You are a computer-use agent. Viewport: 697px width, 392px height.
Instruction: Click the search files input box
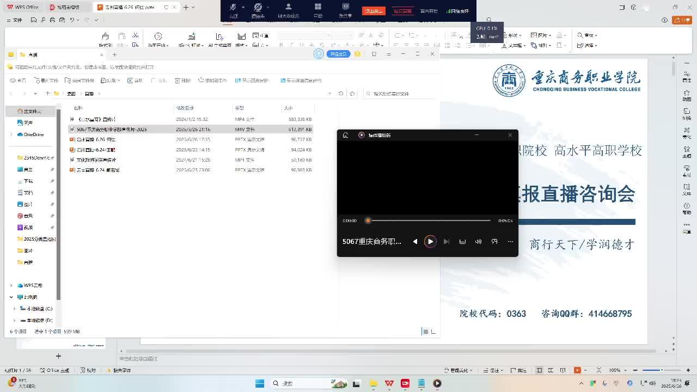(x=400, y=94)
